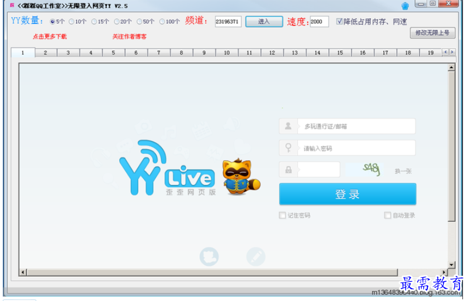Image resolution: width=468 pixels, height=301 pixels.
Task: Click tab strip scroll-right arrow
Action: 452,52
